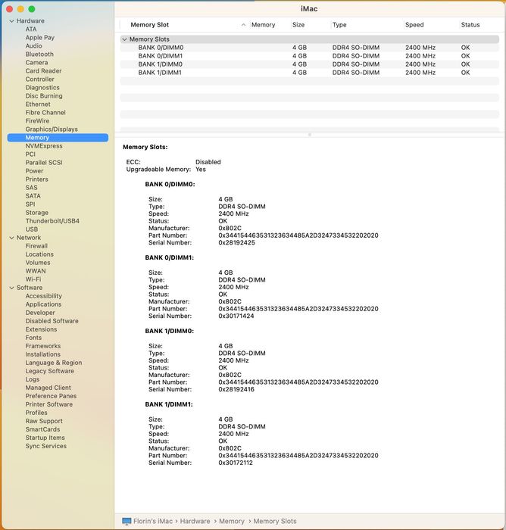The image size is (506, 530).
Task: Open Parallel SCSI in the sidebar
Action: coord(44,163)
